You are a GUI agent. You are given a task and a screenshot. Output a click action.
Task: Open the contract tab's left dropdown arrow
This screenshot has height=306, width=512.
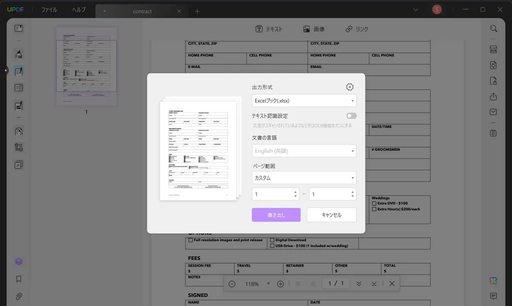pos(105,12)
